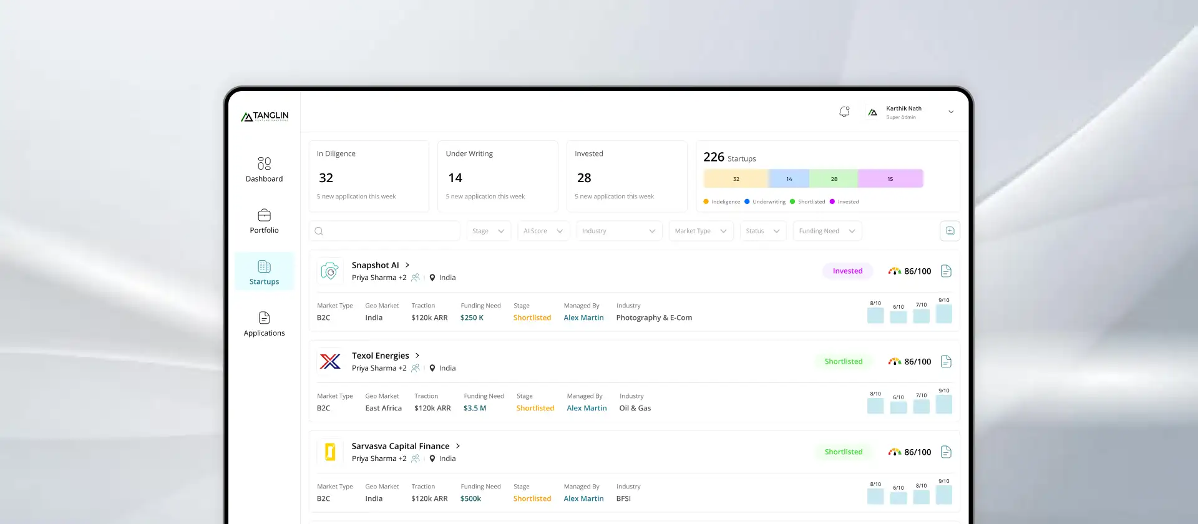Click the team members icon for Texol Energies

click(416, 368)
